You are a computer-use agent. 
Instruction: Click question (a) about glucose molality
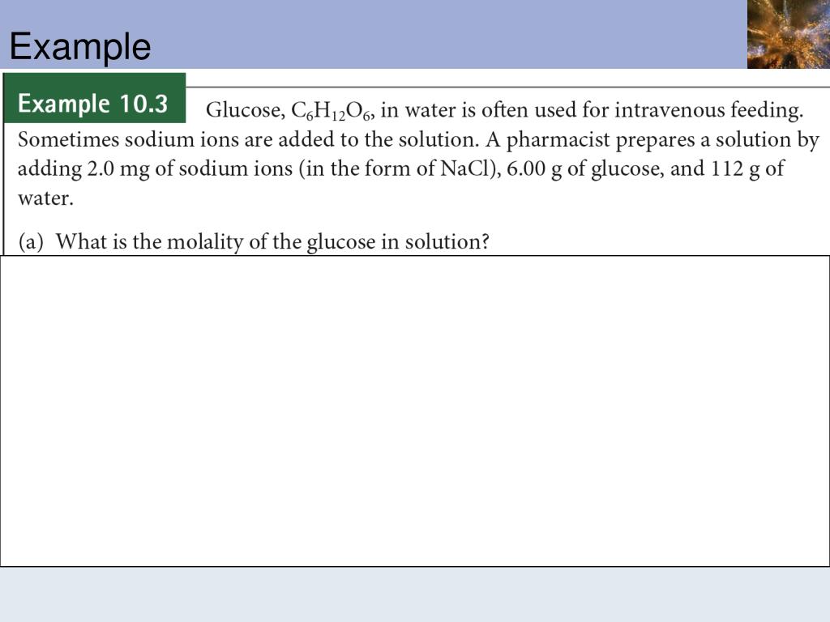click(254, 241)
